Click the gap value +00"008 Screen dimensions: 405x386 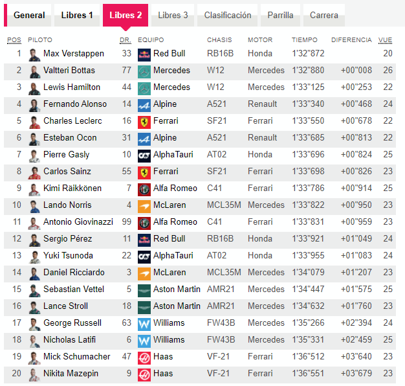pos(356,71)
